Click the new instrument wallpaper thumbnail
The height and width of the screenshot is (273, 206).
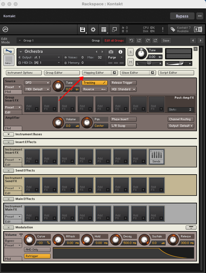pyautogui.click(x=9, y=60)
